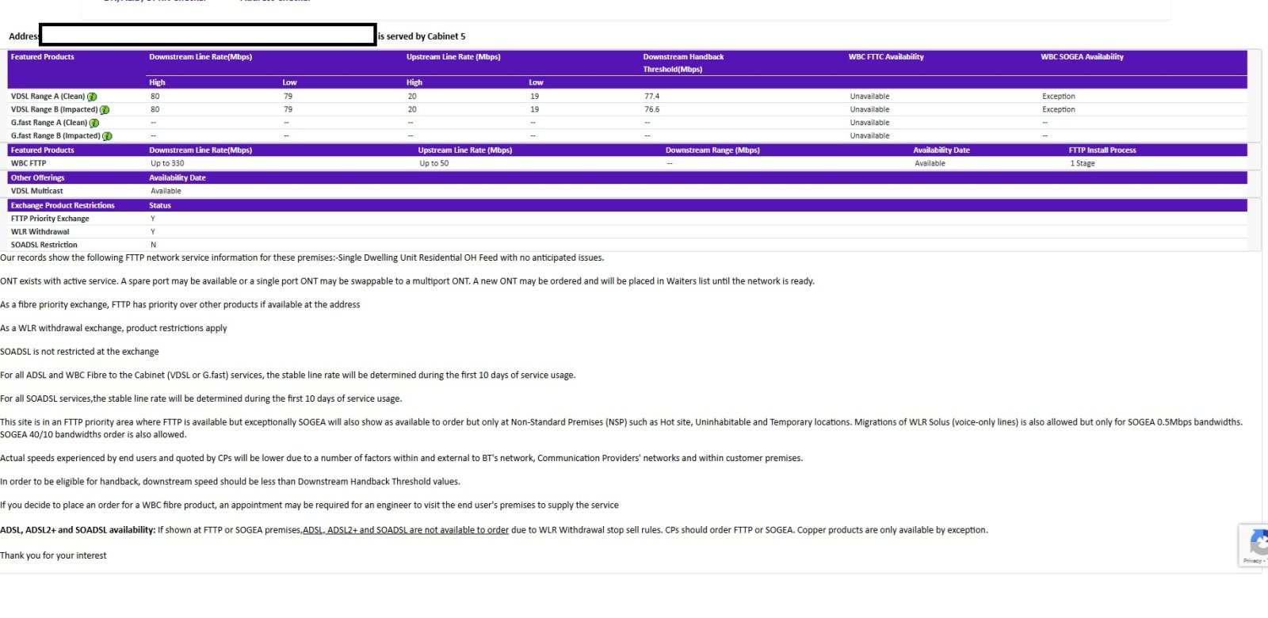Select the 'WBC FTTP' product row label
Viewport: 1268px width, 618px height.
(29, 163)
